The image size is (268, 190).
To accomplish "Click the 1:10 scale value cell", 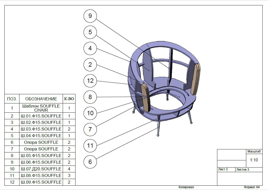I will 254,160.
